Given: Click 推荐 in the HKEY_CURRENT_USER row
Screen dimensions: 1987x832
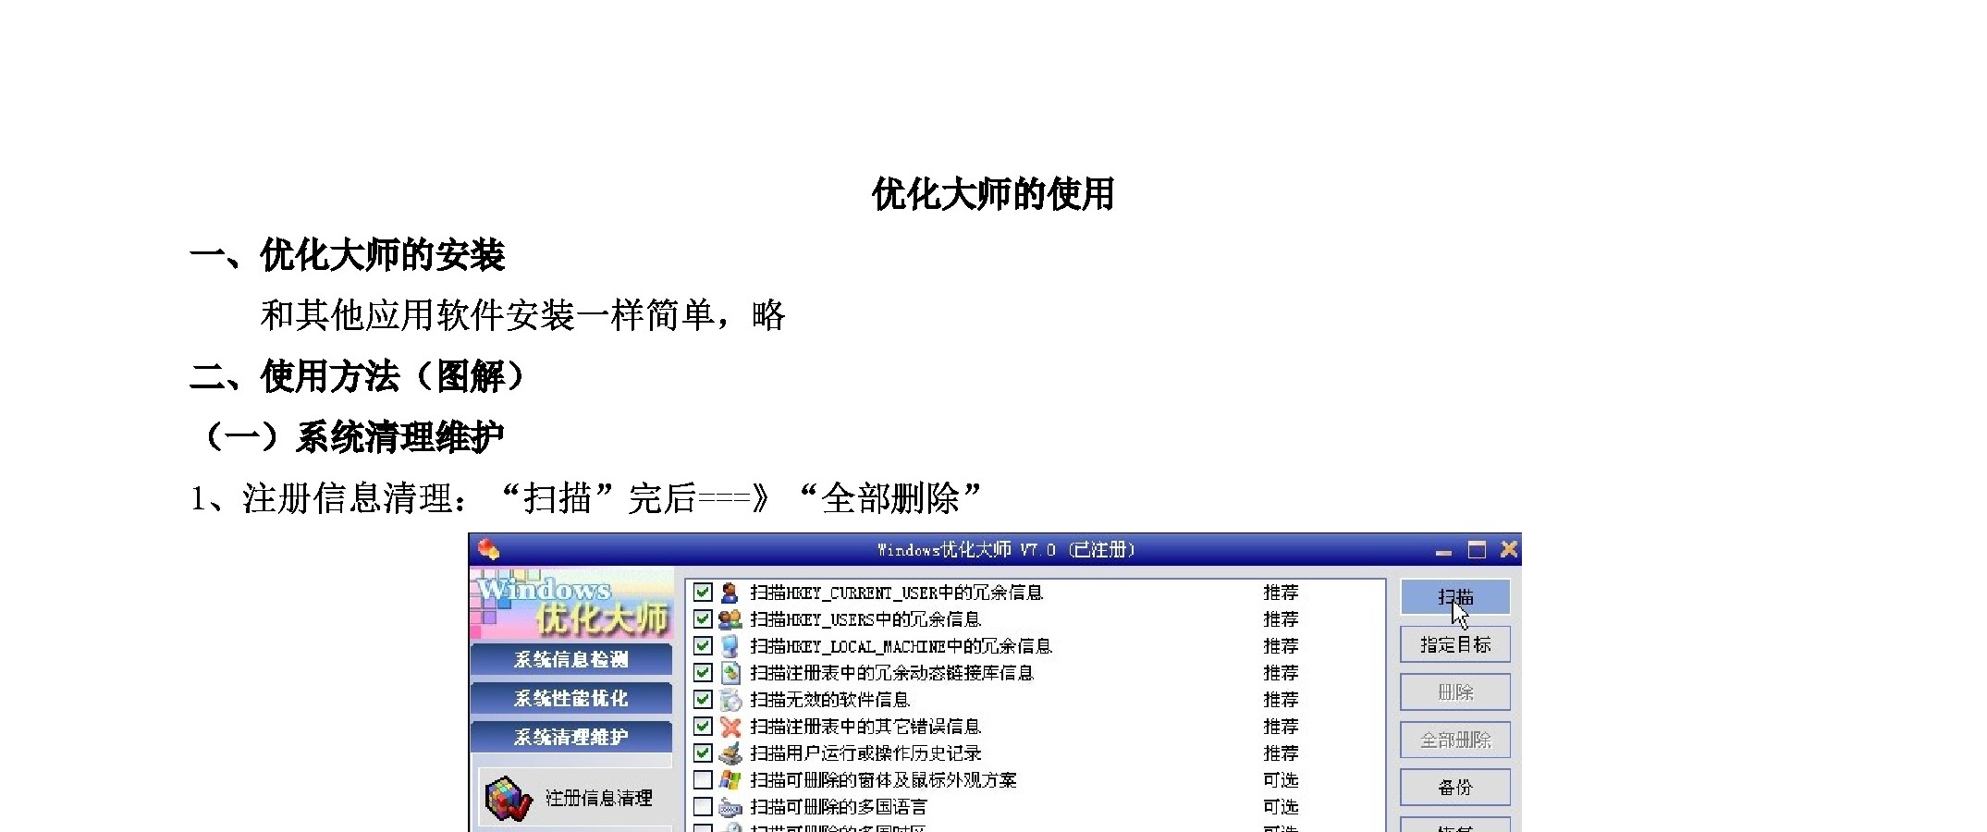Looking at the screenshot, I should coord(1281,593).
